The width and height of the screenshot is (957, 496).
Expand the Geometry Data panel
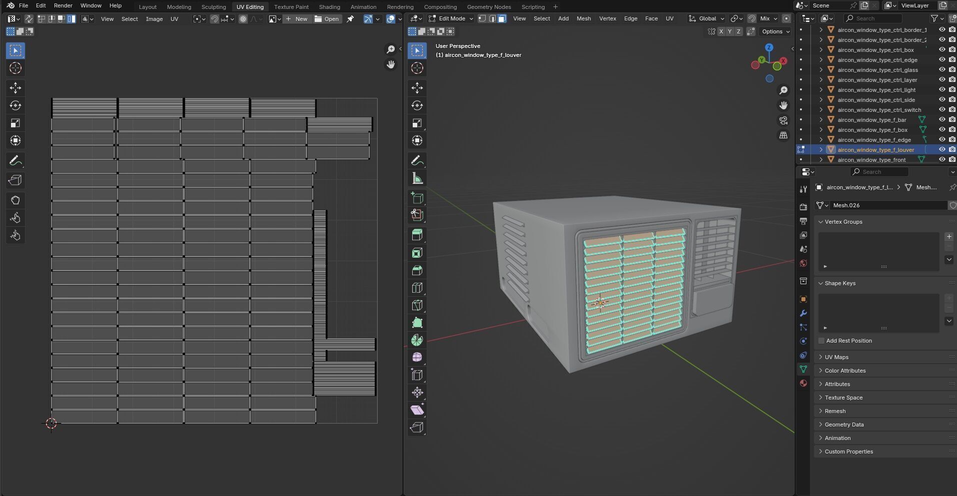click(844, 425)
